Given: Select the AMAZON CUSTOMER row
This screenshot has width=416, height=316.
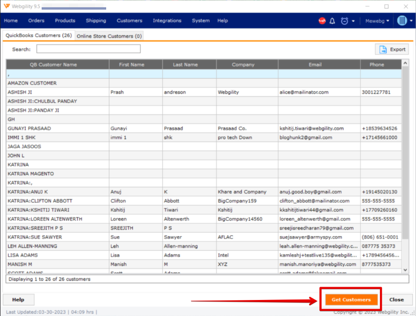Looking at the screenshot, I should [204, 83].
